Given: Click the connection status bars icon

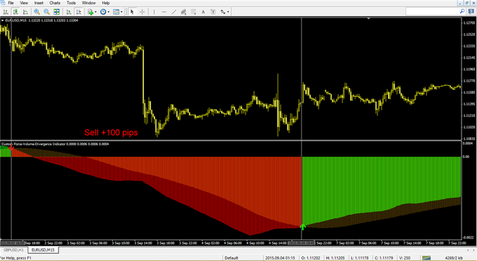Looking at the screenshot, I should [x=426, y=258].
